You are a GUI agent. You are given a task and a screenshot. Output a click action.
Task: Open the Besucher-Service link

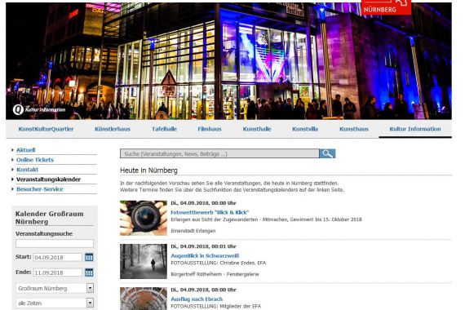click(x=40, y=189)
